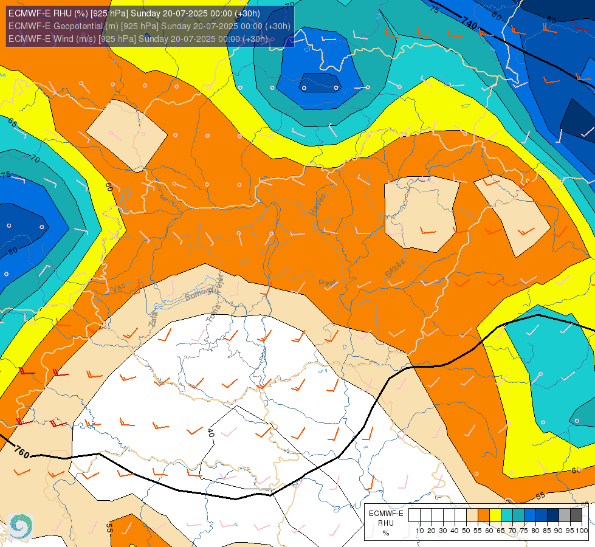Click the 85 contour label at top-right
Viewport: 595px width, 547px height.
552,19
